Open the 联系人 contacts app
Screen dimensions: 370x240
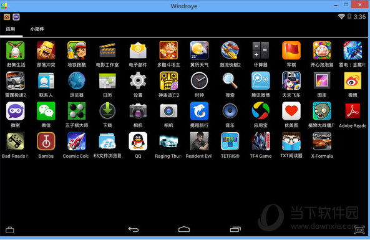point(46,80)
